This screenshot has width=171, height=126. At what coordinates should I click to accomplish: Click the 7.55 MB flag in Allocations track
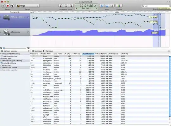click(155, 33)
